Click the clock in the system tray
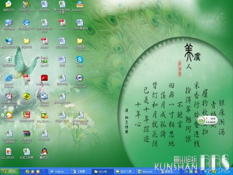233x175 pixels. coord(224,171)
